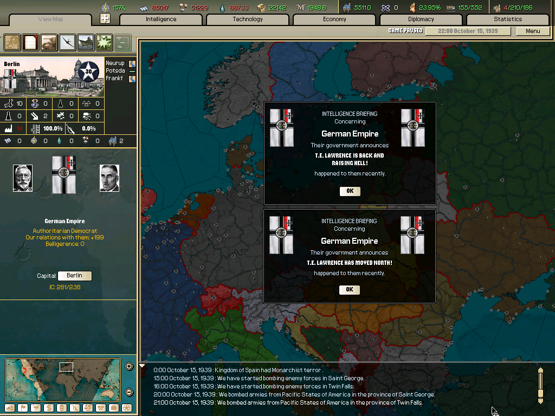Select the political map mode flag icon
The height and width of the screenshot is (416, 555).
pyautogui.click(x=23, y=408)
